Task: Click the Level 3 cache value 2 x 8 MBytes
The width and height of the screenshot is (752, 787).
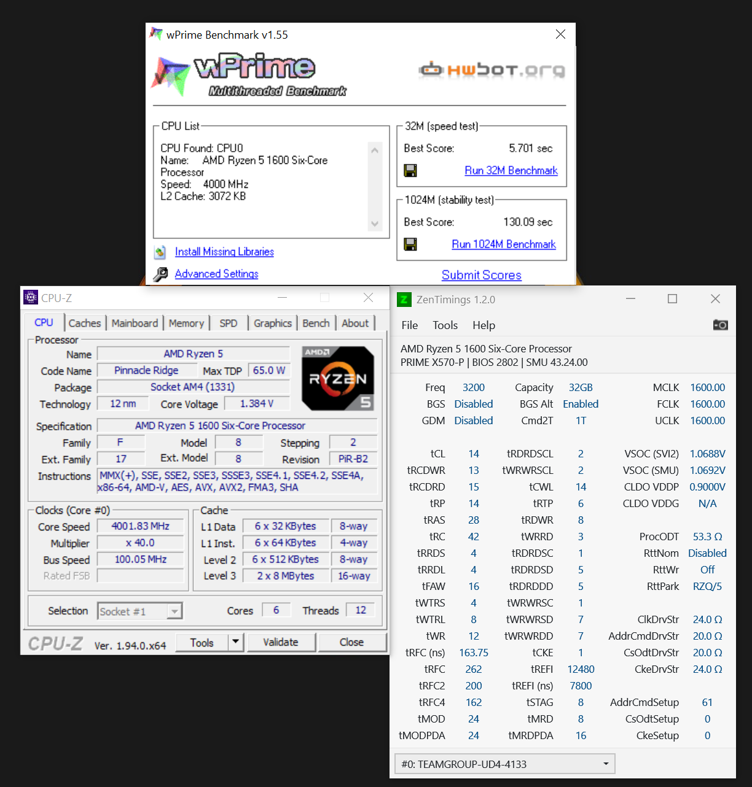Action: pos(286,576)
